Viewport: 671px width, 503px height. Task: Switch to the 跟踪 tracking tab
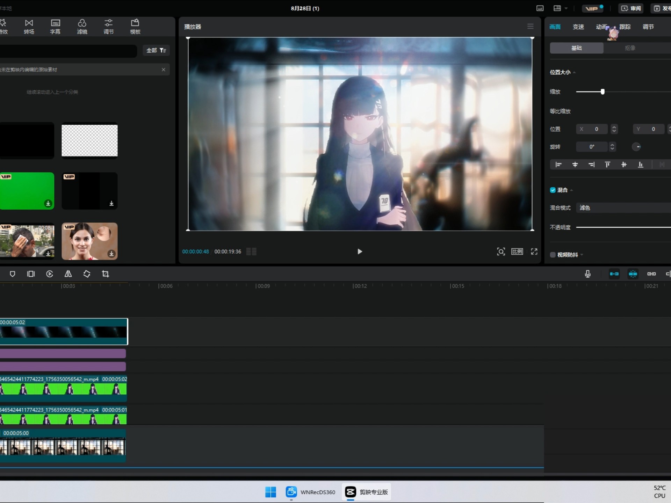(x=625, y=27)
